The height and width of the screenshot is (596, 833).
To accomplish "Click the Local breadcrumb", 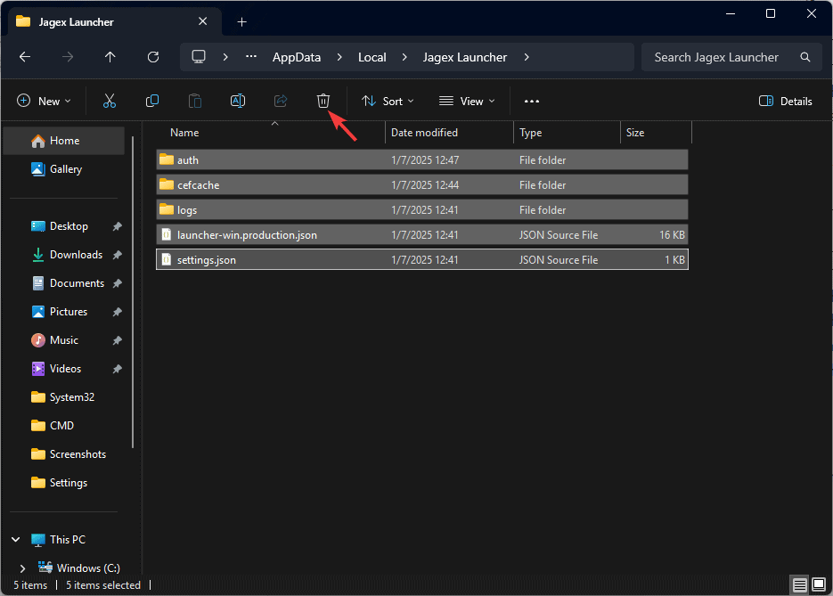I will (372, 57).
